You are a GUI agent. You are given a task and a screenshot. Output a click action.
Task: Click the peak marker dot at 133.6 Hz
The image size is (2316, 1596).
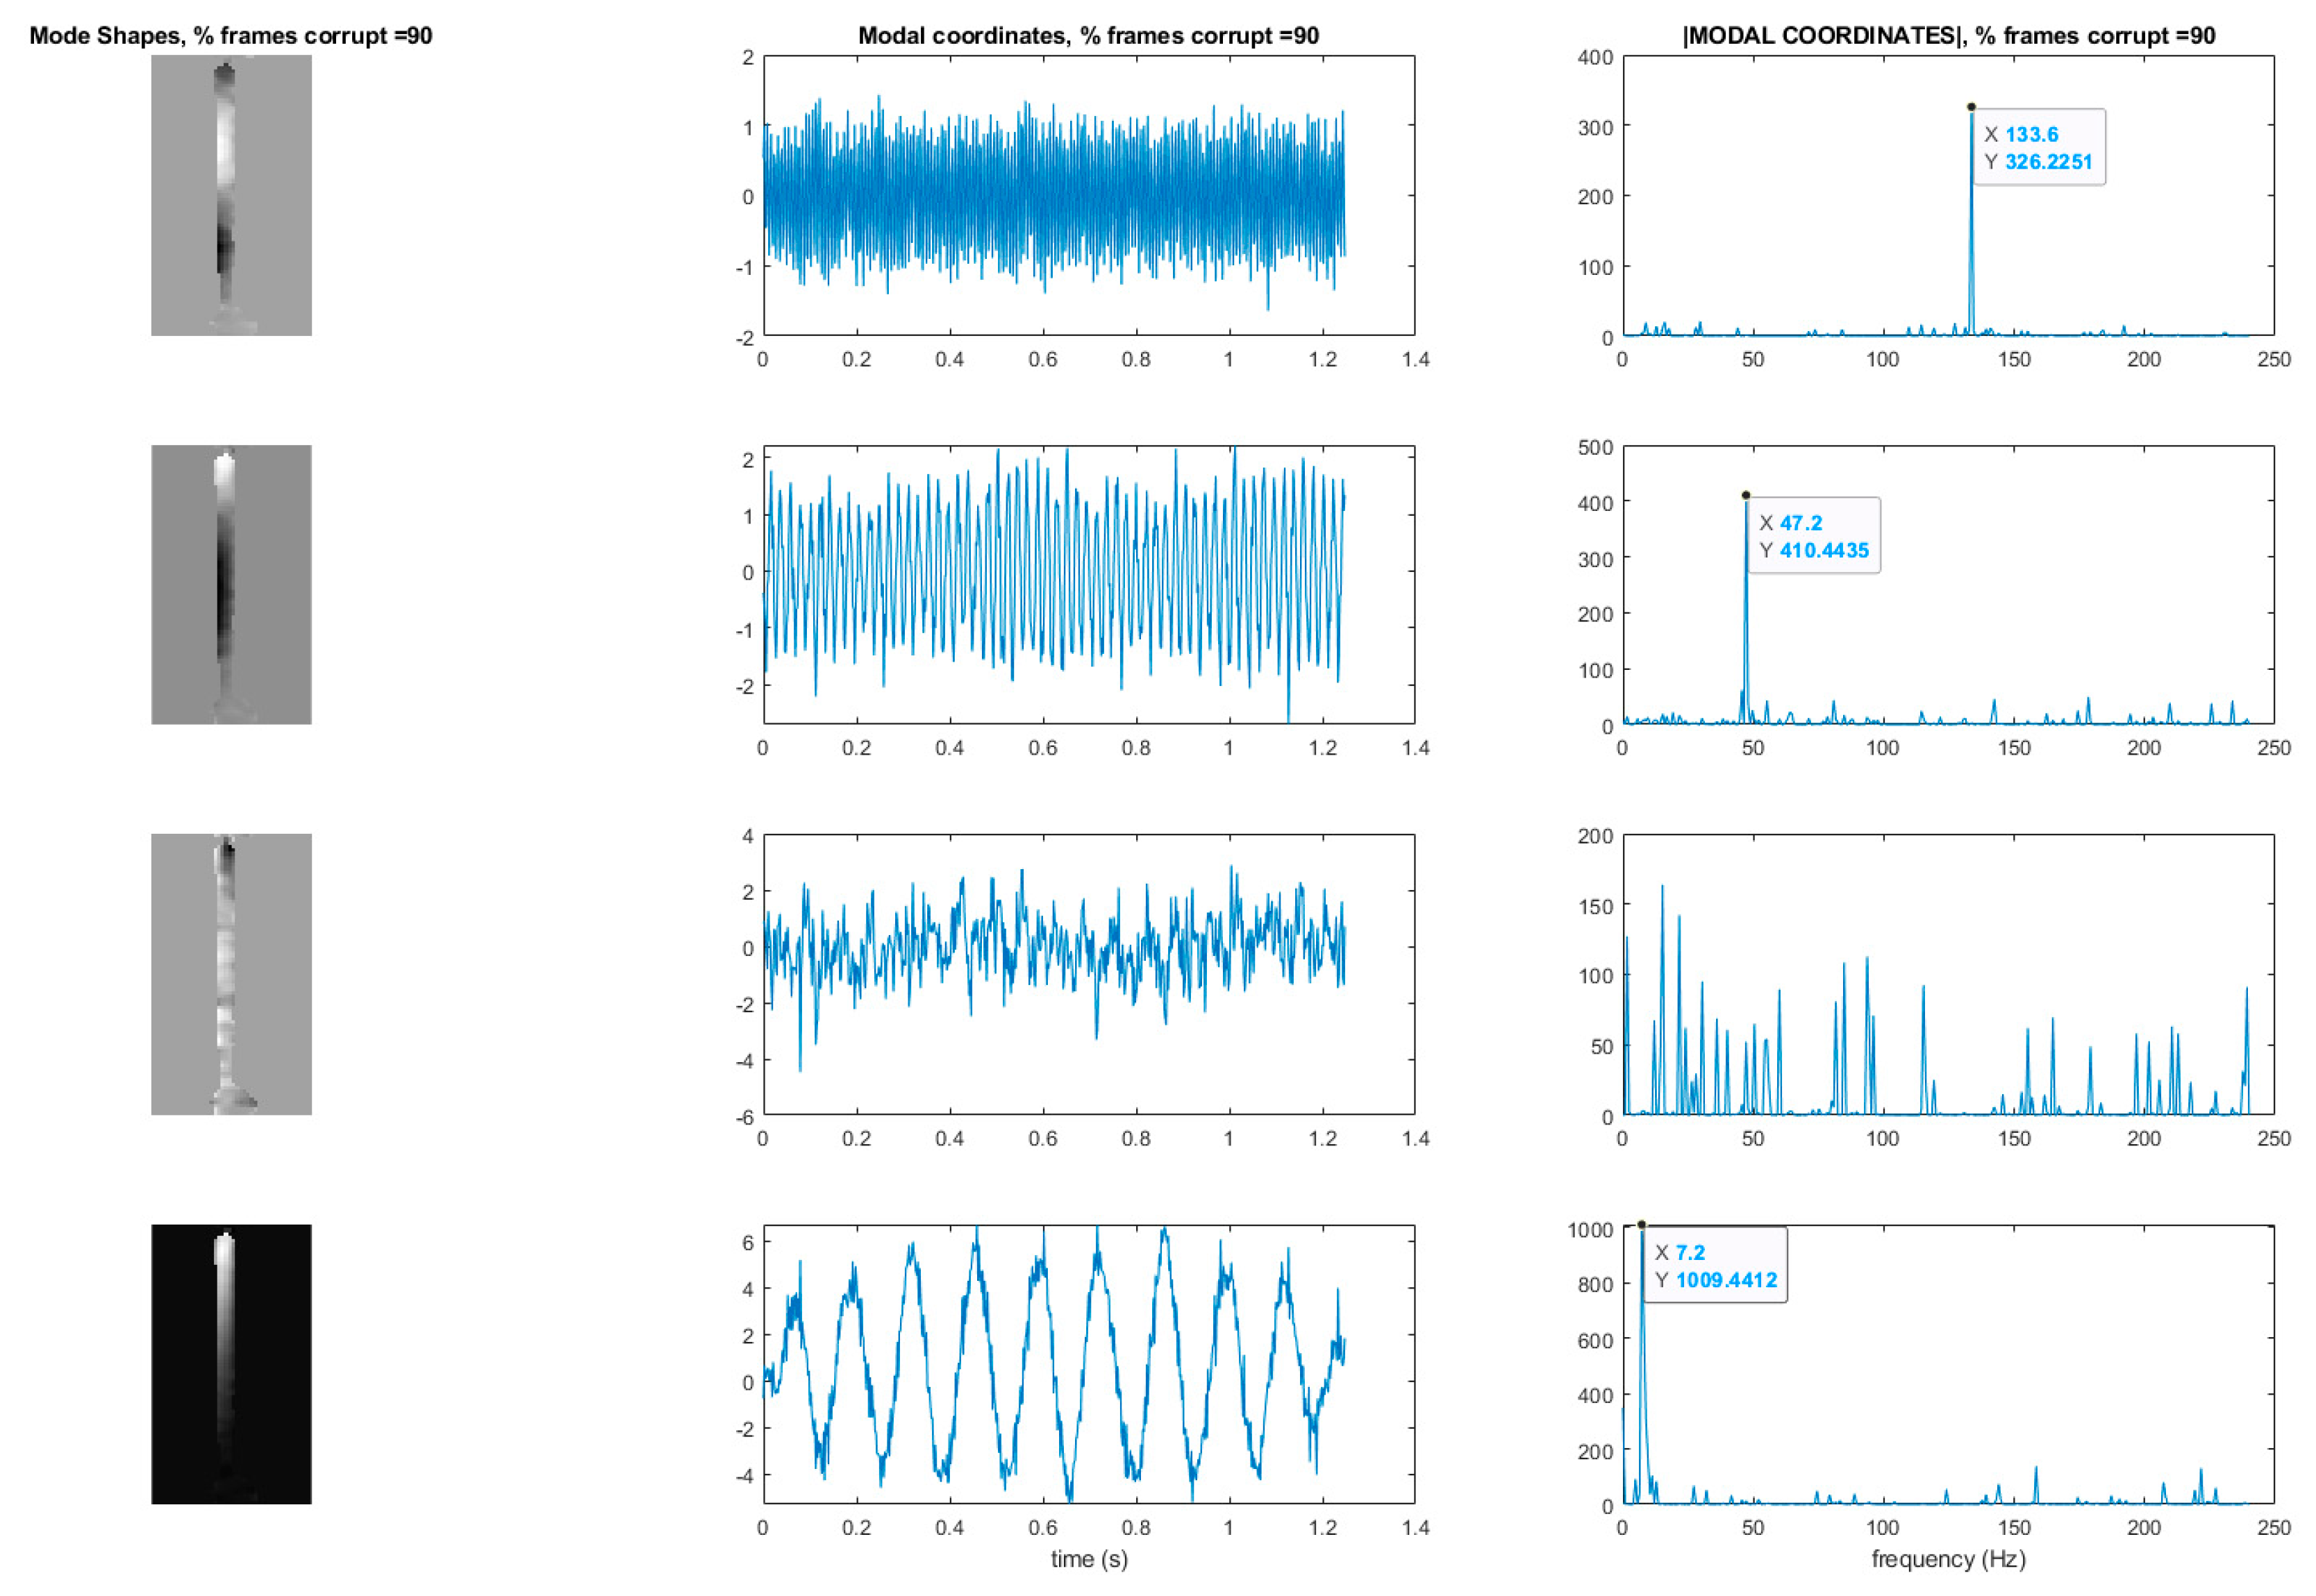1971,107
